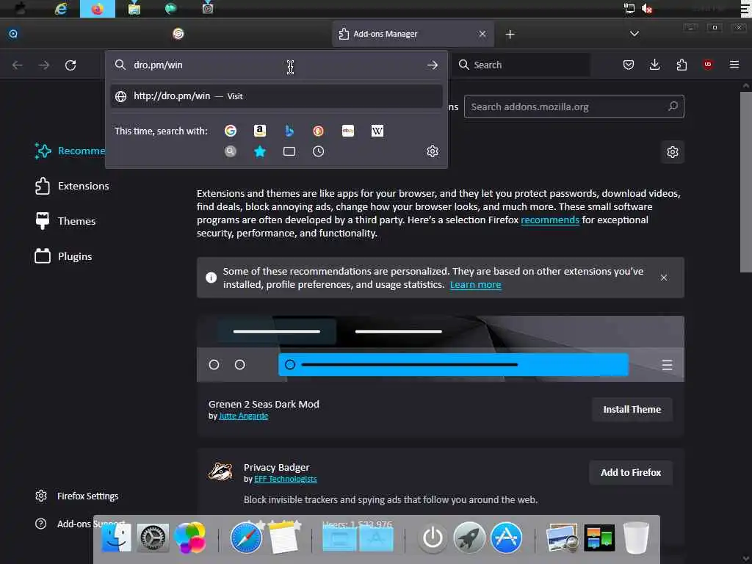
Task: Open Finder from the dock
Action: [x=116, y=538]
